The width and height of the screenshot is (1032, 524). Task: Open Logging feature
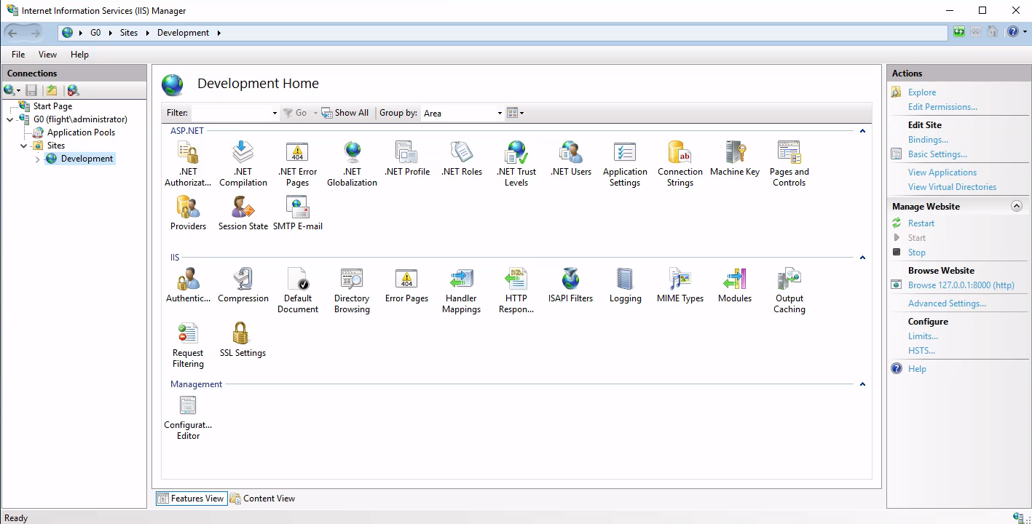(x=625, y=285)
